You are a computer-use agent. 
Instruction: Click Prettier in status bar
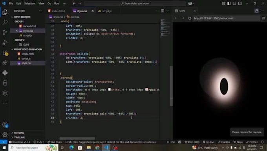point(252,142)
